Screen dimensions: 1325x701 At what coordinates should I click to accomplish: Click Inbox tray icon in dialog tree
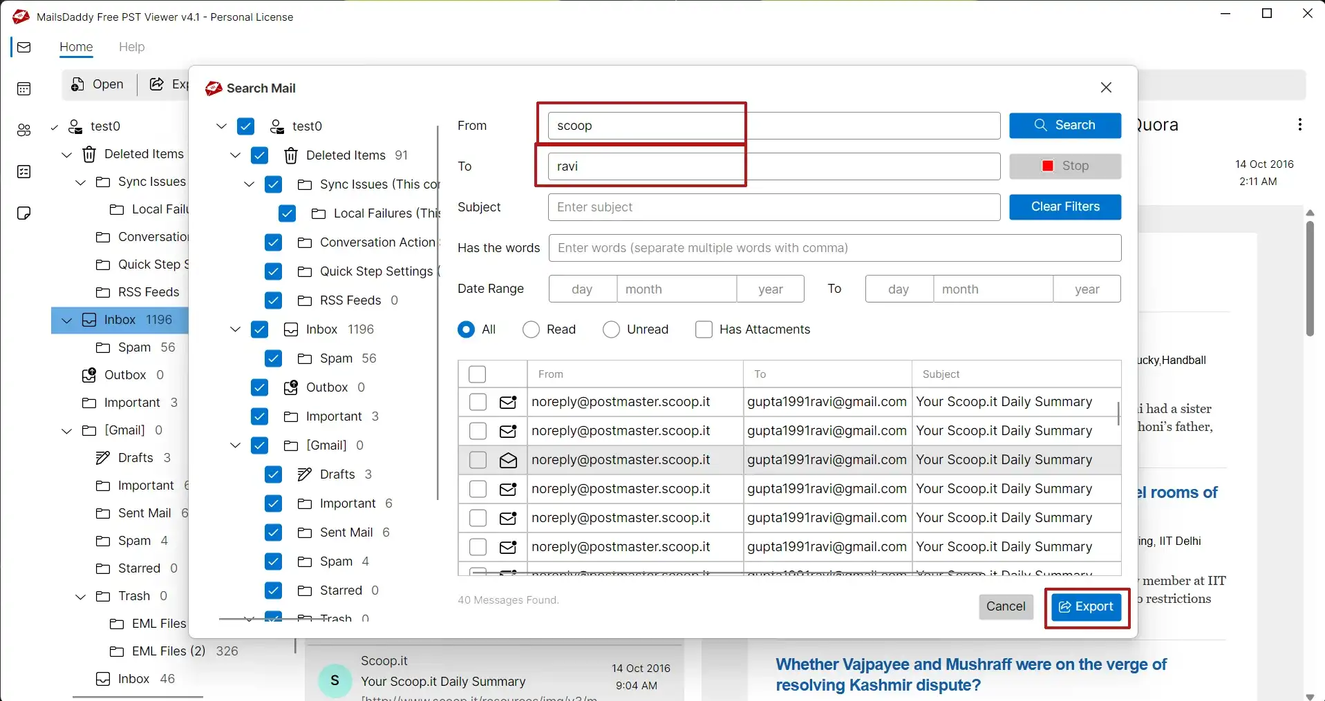coord(291,329)
